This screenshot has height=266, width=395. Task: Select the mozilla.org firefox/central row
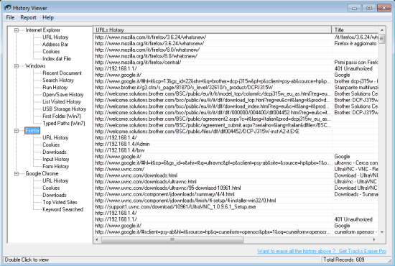point(236,63)
